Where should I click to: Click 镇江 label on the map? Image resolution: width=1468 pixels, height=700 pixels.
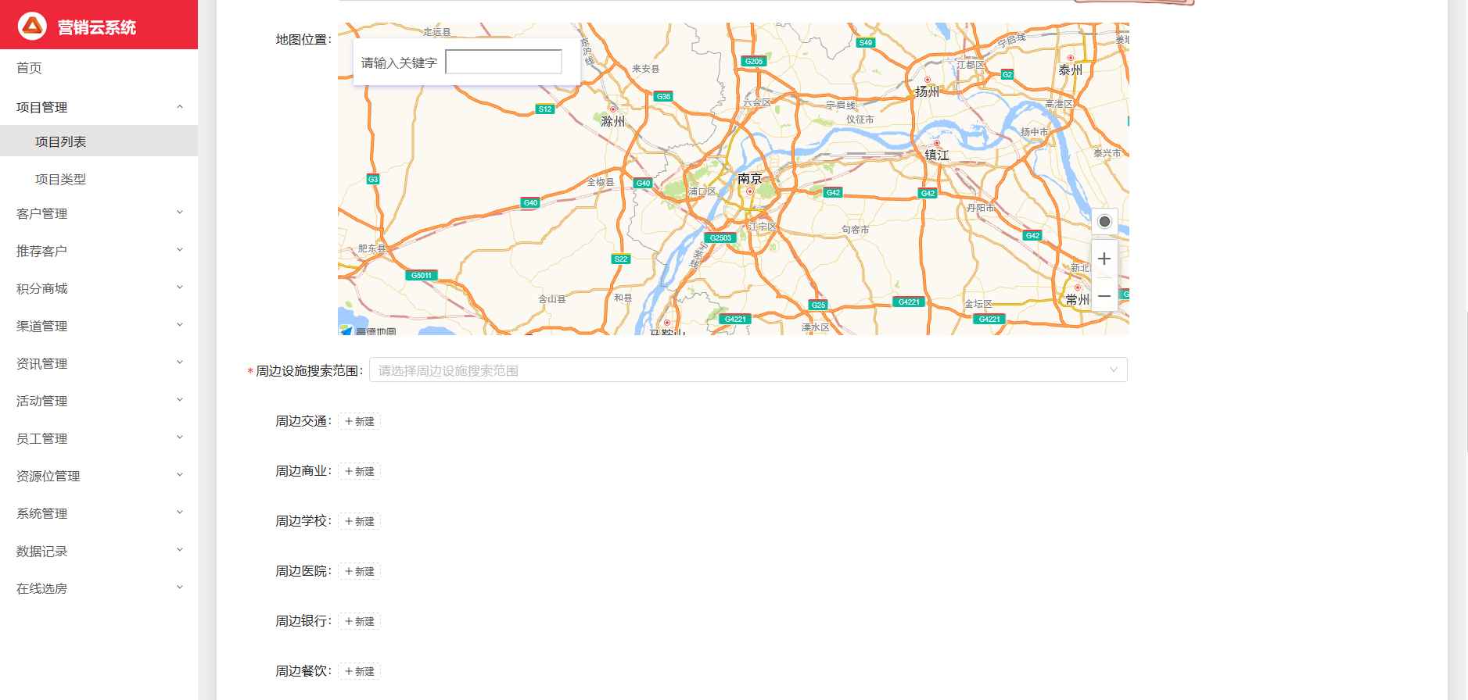pyautogui.click(x=936, y=155)
